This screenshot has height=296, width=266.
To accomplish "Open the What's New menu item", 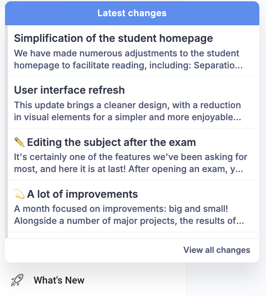I will [x=59, y=280].
